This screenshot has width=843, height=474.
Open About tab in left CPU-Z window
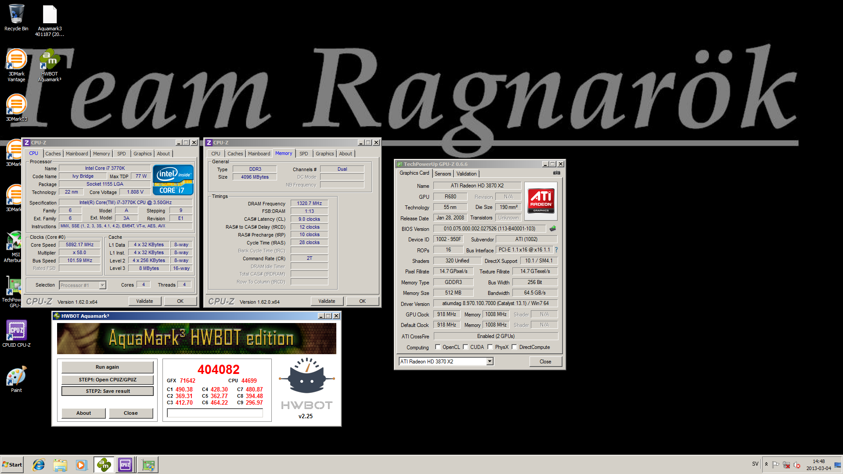(x=163, y=154)
